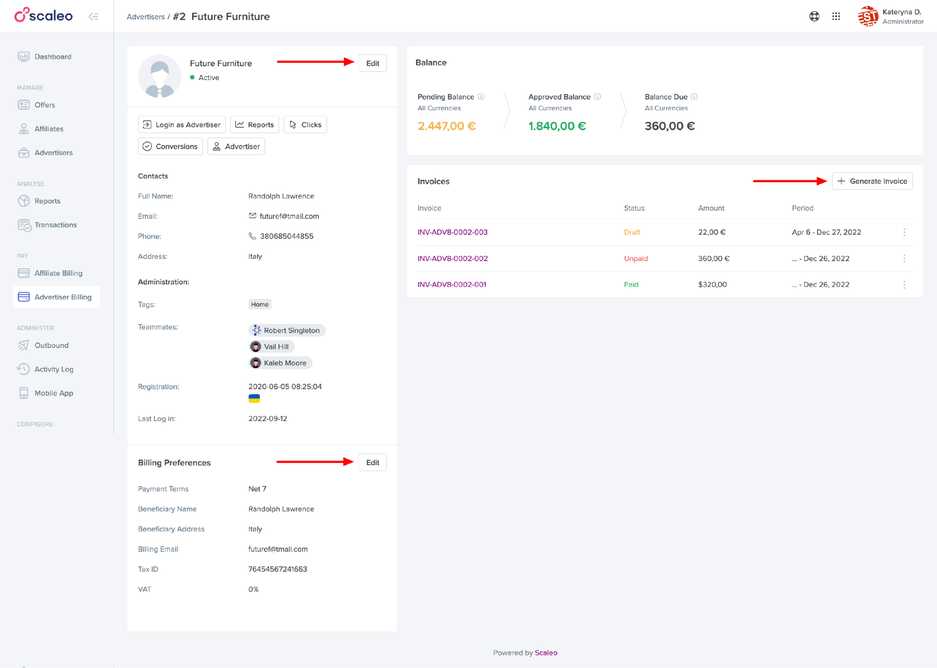Image resolution: width=937 pixels, height=668 pixels.
Task: Open the apps grid icon
Action: [836, 17]
